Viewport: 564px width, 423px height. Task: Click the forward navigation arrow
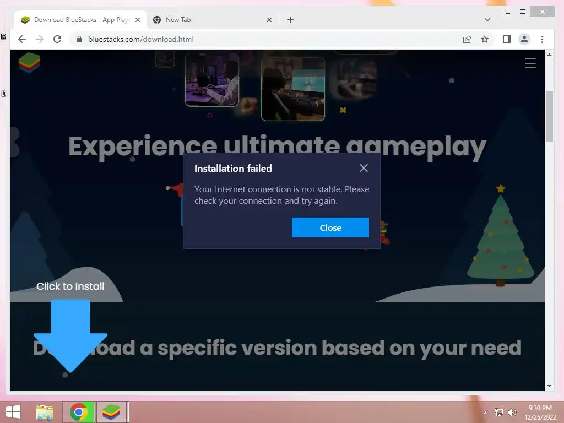coord(40,39)
